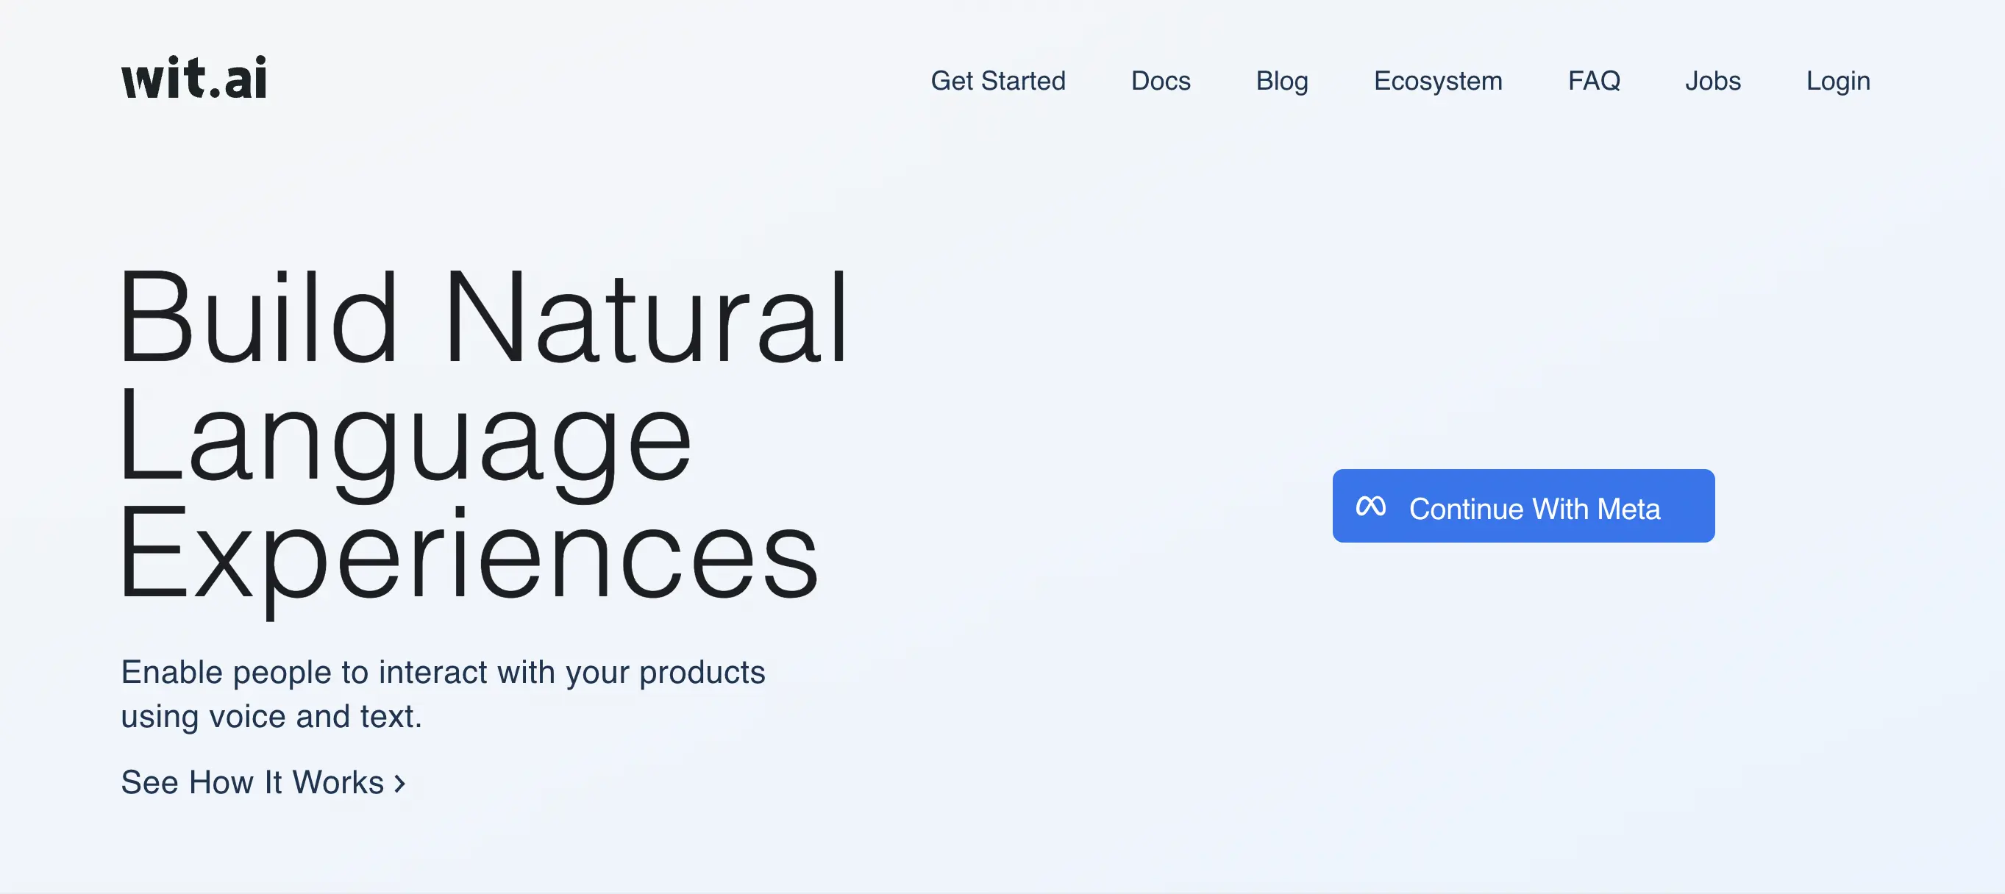Open the Get Started page
This screenshot has width=2005, height=894.
998,81
